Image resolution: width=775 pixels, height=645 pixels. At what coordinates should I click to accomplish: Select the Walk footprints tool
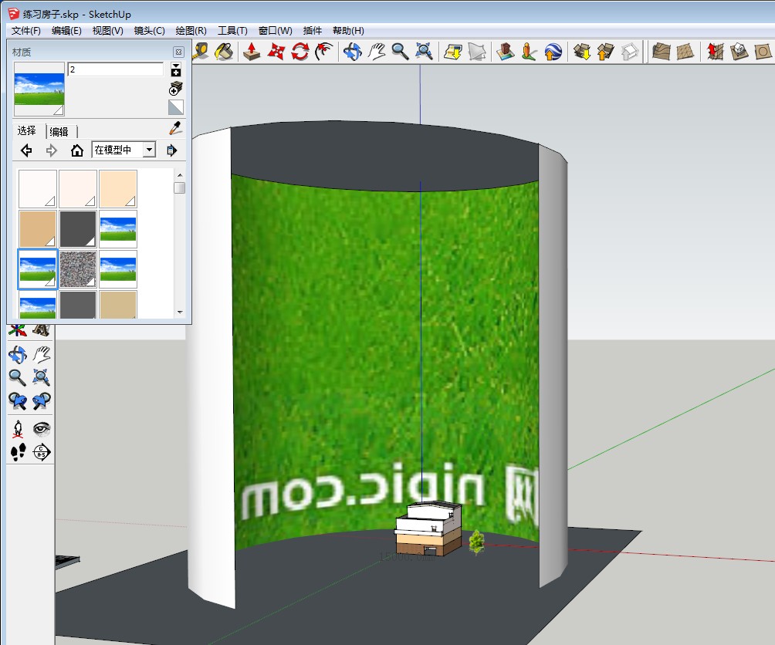(18, 452)
